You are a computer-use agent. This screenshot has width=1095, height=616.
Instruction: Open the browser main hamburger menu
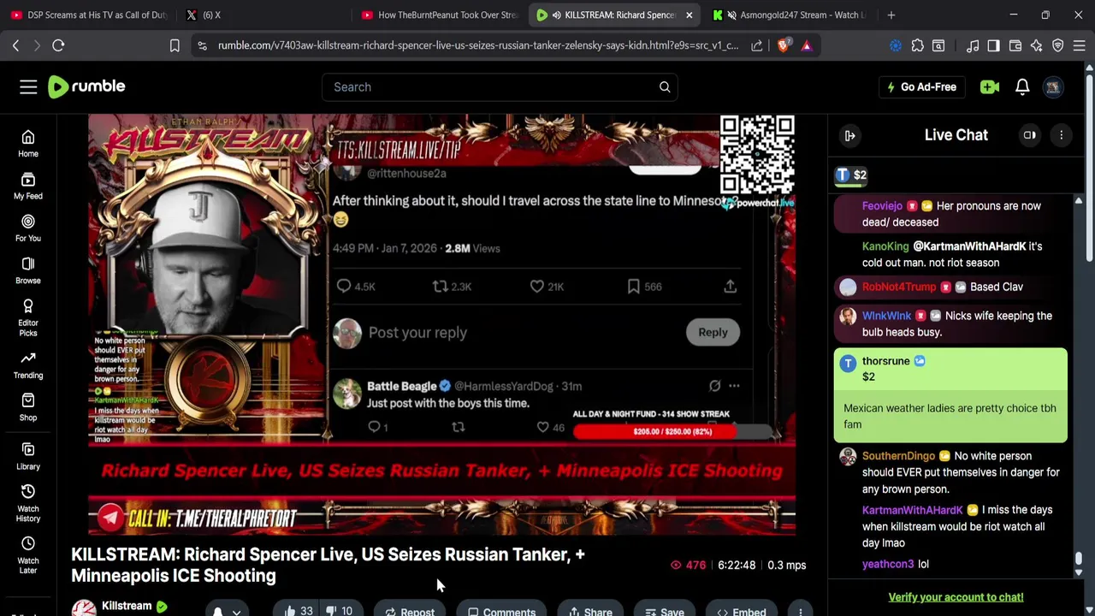coord(1079,45)
